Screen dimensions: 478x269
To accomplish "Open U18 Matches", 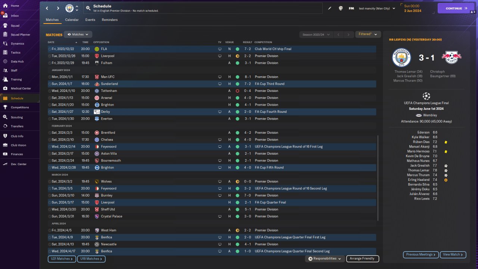I will coord(91,259).
